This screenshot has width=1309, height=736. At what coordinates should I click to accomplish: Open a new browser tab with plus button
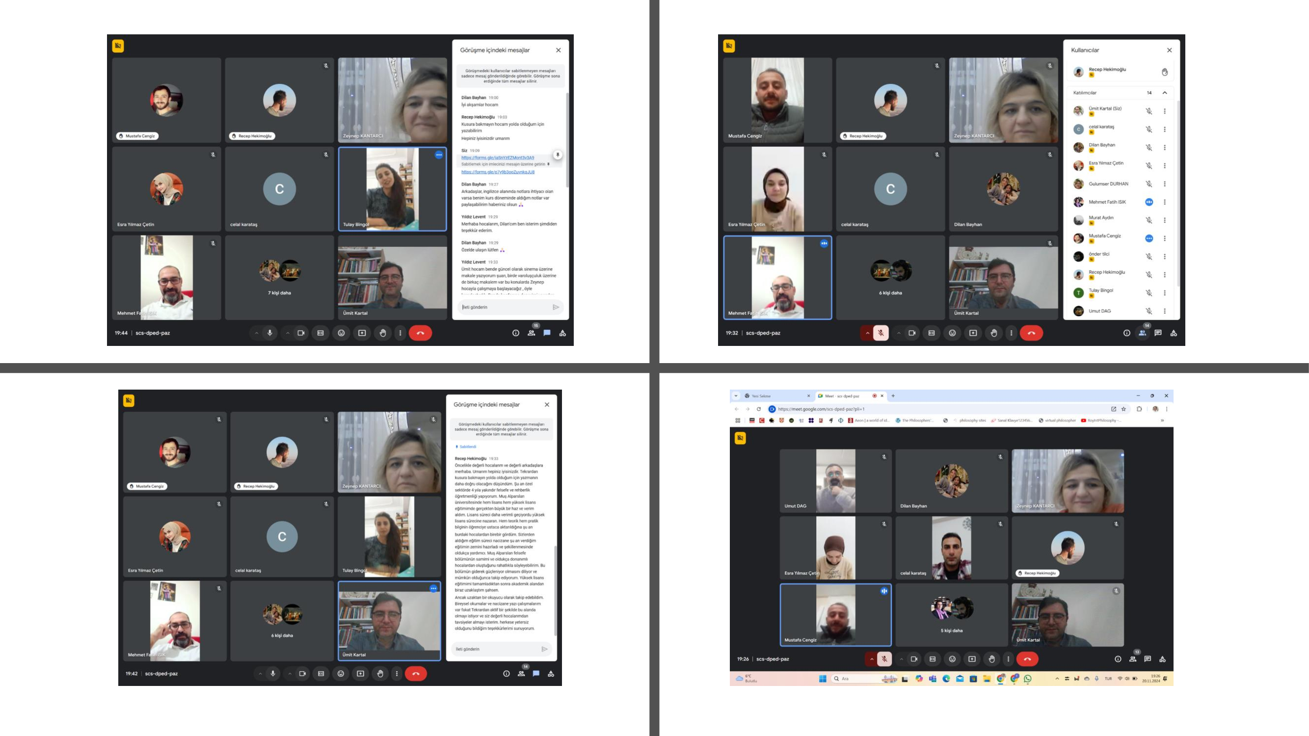[x=893, y=395]
